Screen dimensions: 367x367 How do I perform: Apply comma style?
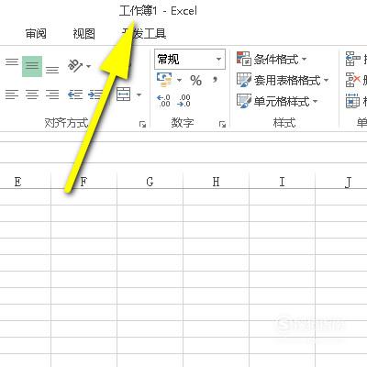coord(216,80)
